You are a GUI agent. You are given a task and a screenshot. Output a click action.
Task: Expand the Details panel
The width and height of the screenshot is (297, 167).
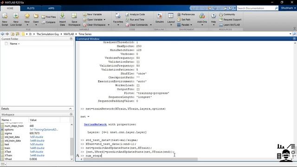(x=71, y=109)
